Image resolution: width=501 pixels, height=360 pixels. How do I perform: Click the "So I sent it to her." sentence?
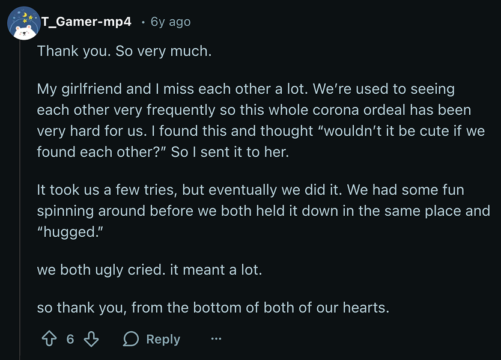(x=230, y=152)
